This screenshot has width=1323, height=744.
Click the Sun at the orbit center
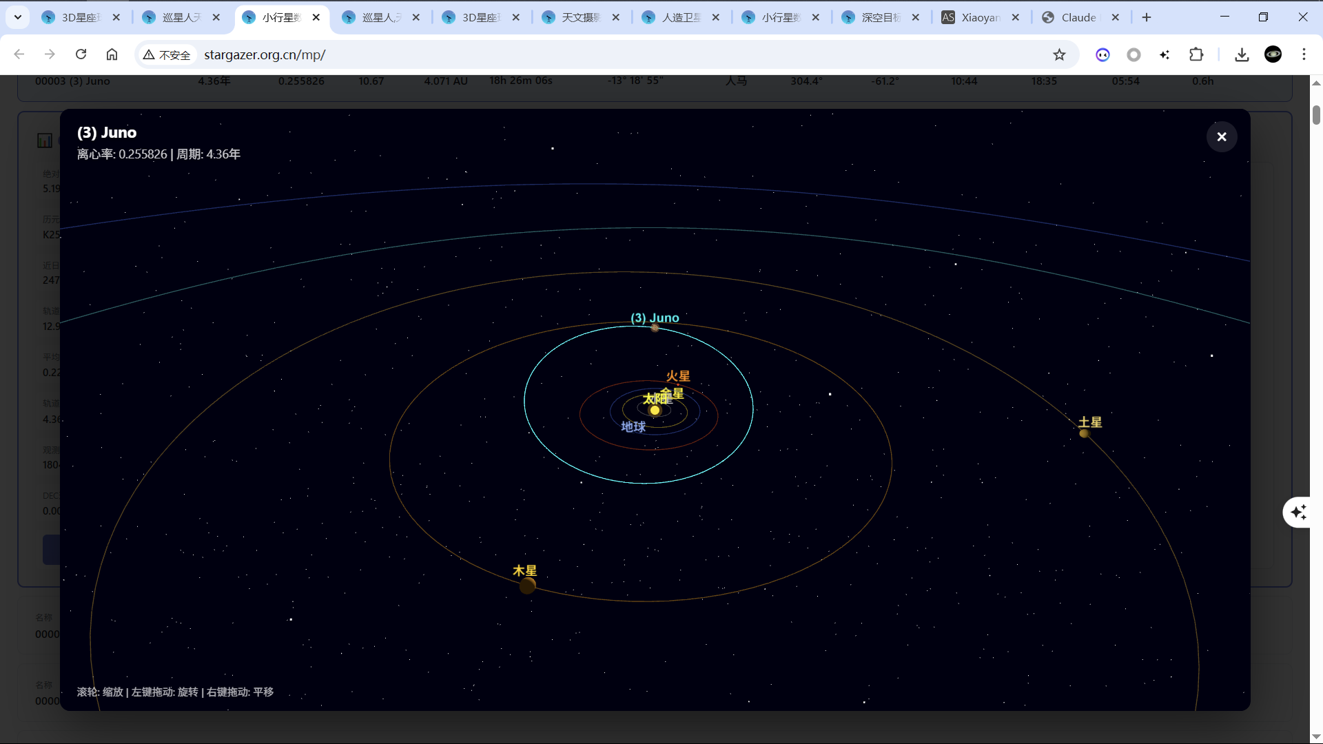(x=655, y=411)
